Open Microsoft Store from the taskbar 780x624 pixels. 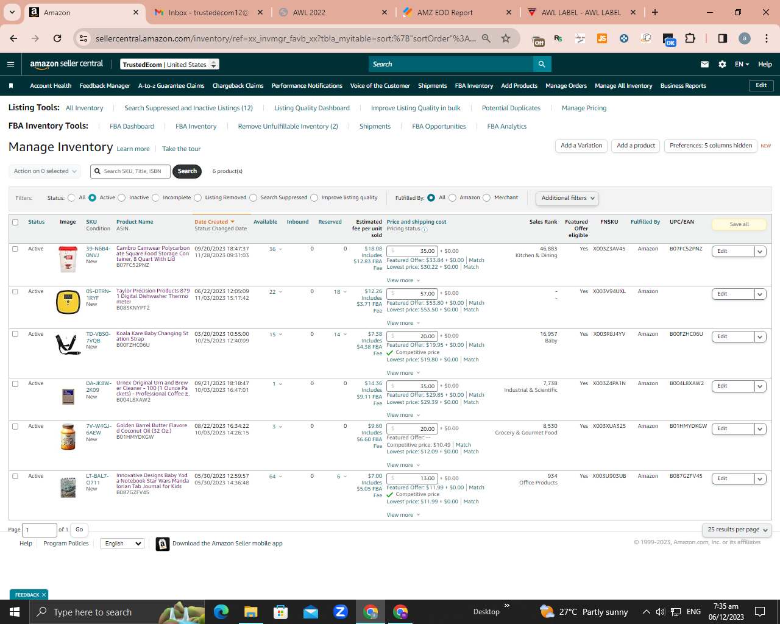coord(280,612)
